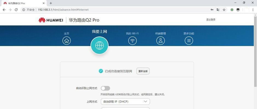Click the 上网方式 label

click(92, 101)
